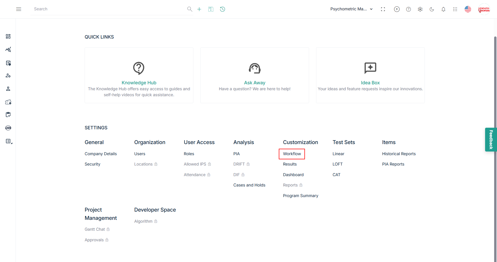Open the hamburger navigation menu

[x=19, y=9]
